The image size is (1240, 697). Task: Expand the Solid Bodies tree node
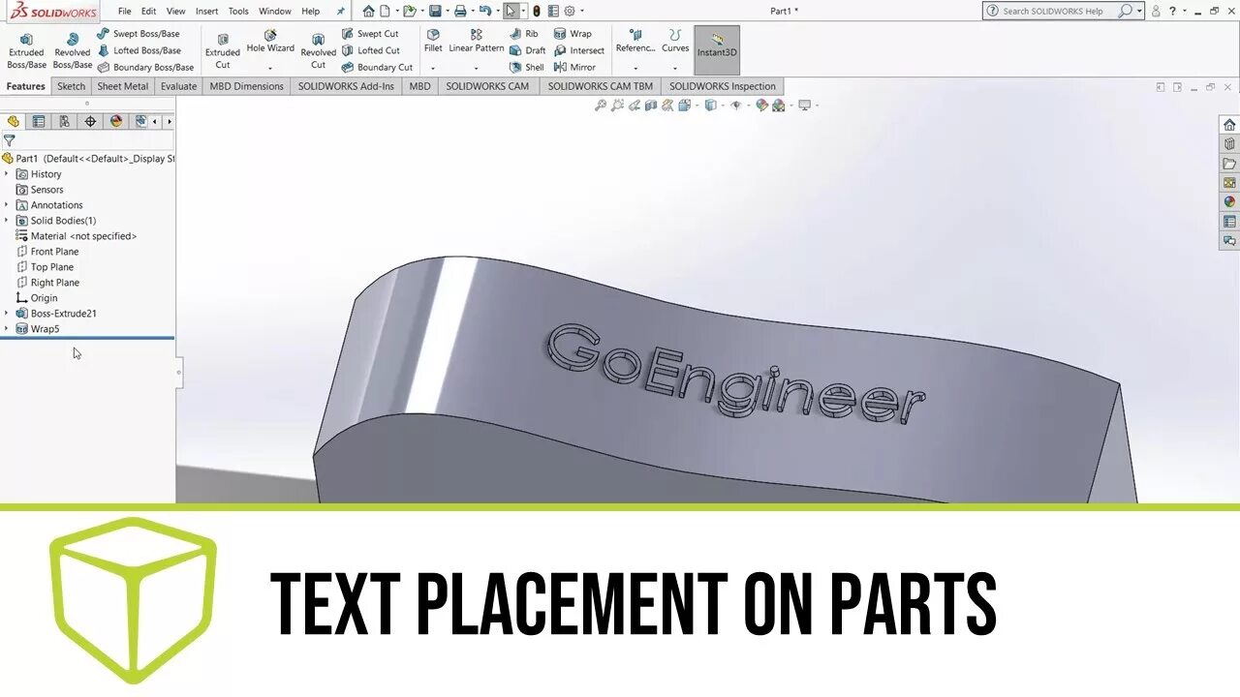click(8, 220)
